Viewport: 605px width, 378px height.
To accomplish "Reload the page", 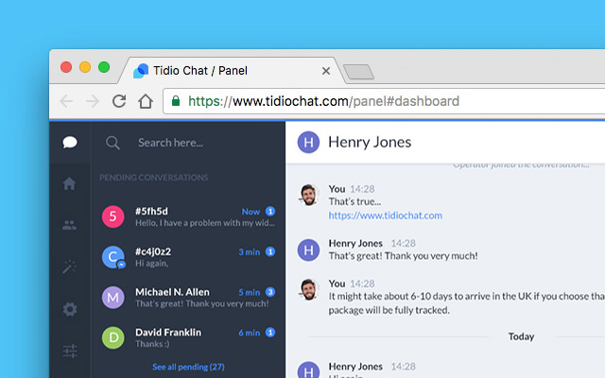I will pos(119,101).
